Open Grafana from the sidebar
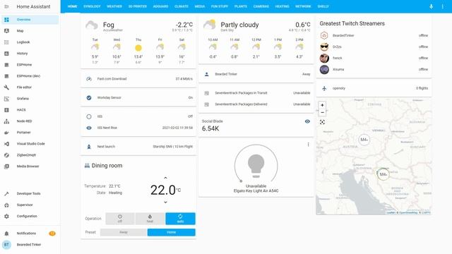Viewport: 452px width, 254px height. click(30, 99)
